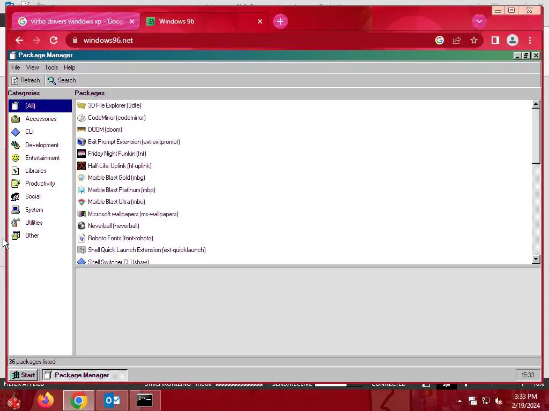The height and width of the screenshot is (411, 549).
Task: Select 3D File Explorer (3dfe) package
Action: click(109, 105)
